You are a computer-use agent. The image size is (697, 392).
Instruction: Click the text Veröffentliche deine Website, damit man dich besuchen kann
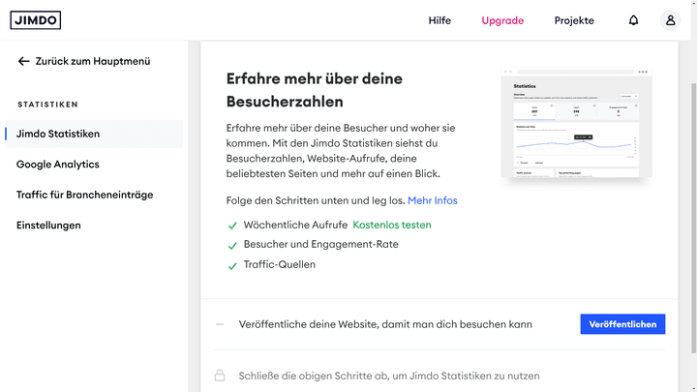pos(385,324)
